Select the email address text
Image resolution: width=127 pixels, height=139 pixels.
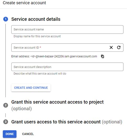pyautogui.click(x=54, y=56)
